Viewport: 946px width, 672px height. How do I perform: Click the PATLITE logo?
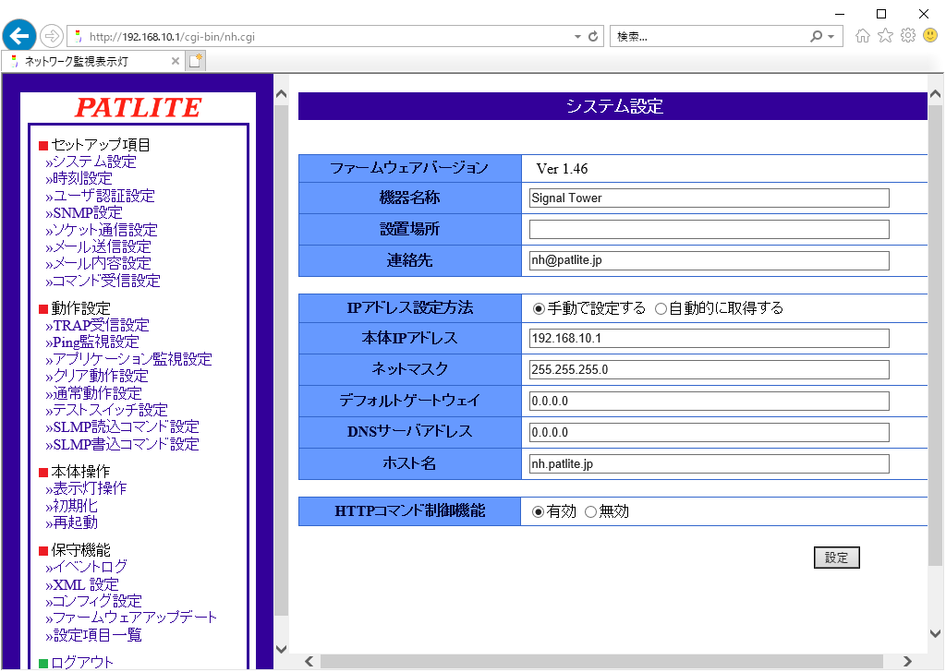(x=139, y=107)
